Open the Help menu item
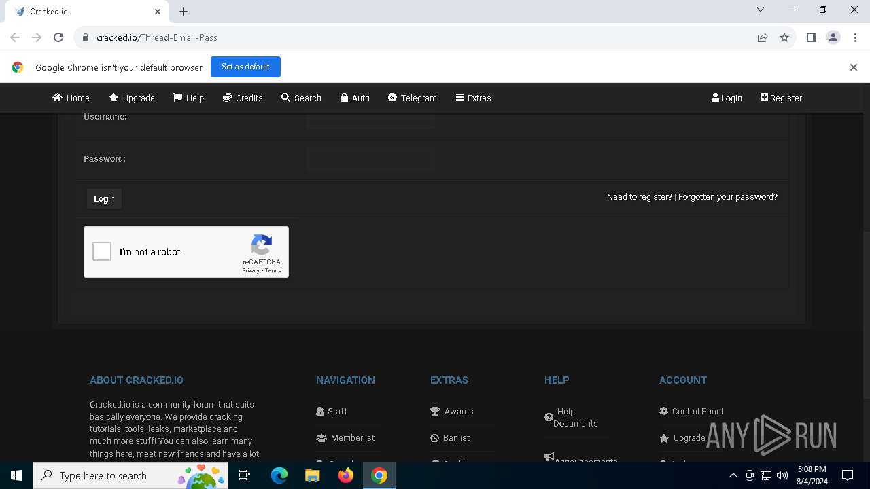 coord(188,98)
